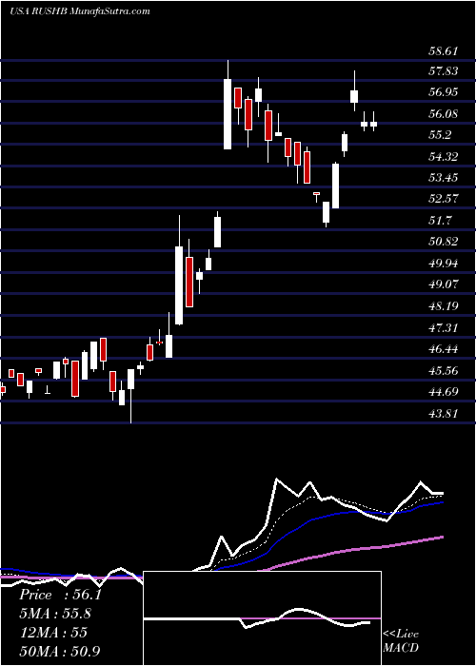The height and width of the screenshot is (666, 476).
Task: Click the tallest white candle reaching 58.61
Action: pyautogui.click(x=228, y=114)
